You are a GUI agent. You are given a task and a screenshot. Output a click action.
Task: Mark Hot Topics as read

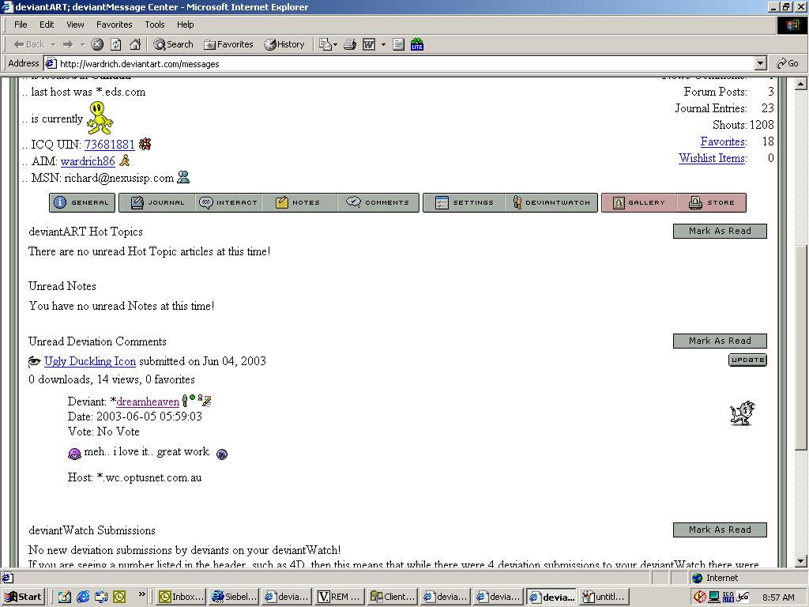[720, 232]
